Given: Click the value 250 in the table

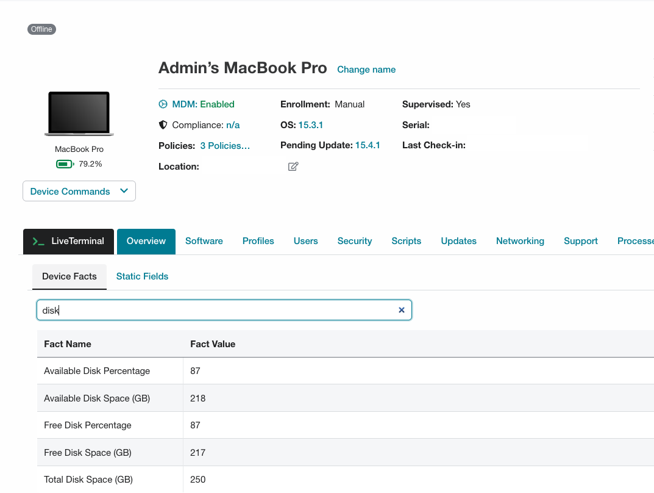Looking at the screenshot, I should pos(197,480).
